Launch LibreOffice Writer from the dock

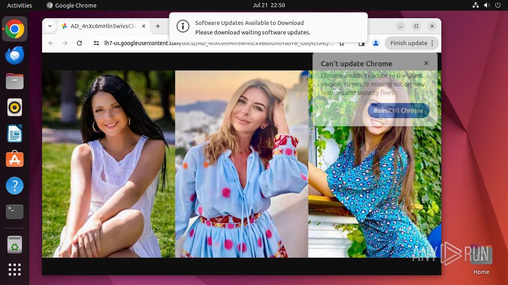click(15, 133)
